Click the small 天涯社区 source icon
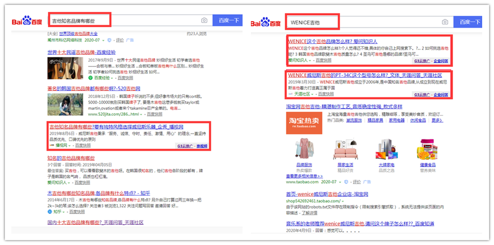Screen dimensions: 494x245 291,94
